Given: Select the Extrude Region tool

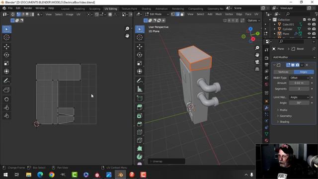Looking at the screenshot, I should (140, 107).
